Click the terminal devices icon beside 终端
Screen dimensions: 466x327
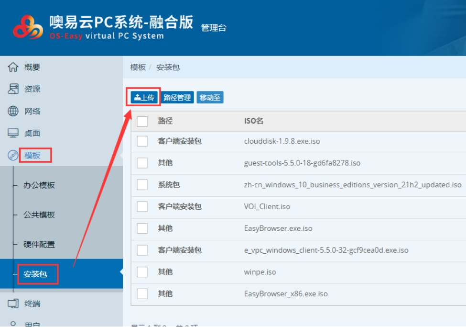[13, 304]
